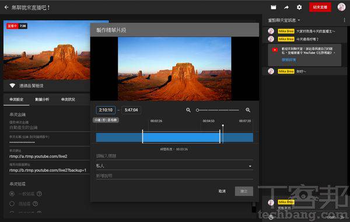Switch to the 串流狀況 tab
The image size is (350, 222).
point(68,100)
